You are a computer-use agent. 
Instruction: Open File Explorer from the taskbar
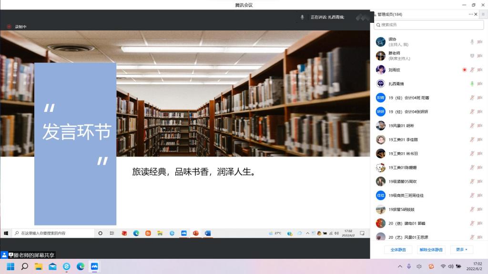point(39,266)
